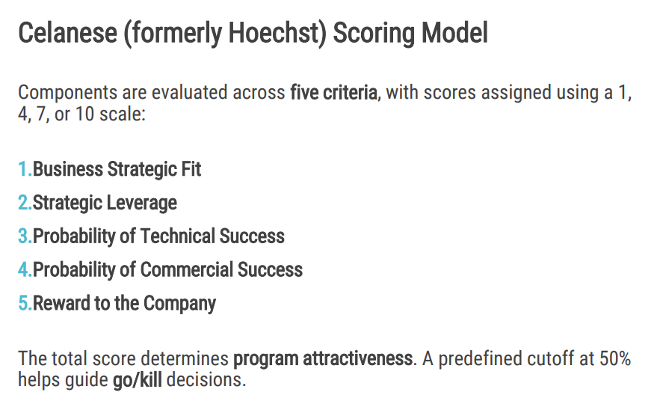The width and height of the screenshot is (657, 419).
Task: Click the blue list number 3
Action: (25, 236)
